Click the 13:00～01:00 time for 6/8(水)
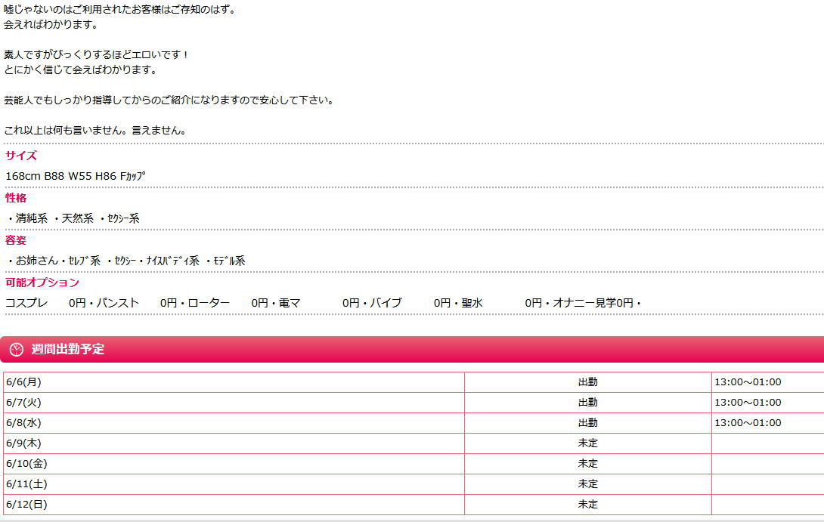Screen dimensions: 824x522 pyautogui.click(x=748, y=423)
